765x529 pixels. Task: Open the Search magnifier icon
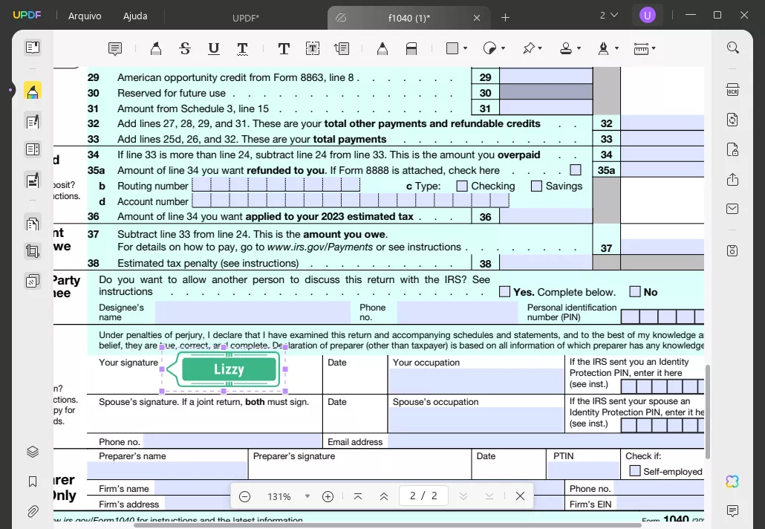(x=733, y=48)
